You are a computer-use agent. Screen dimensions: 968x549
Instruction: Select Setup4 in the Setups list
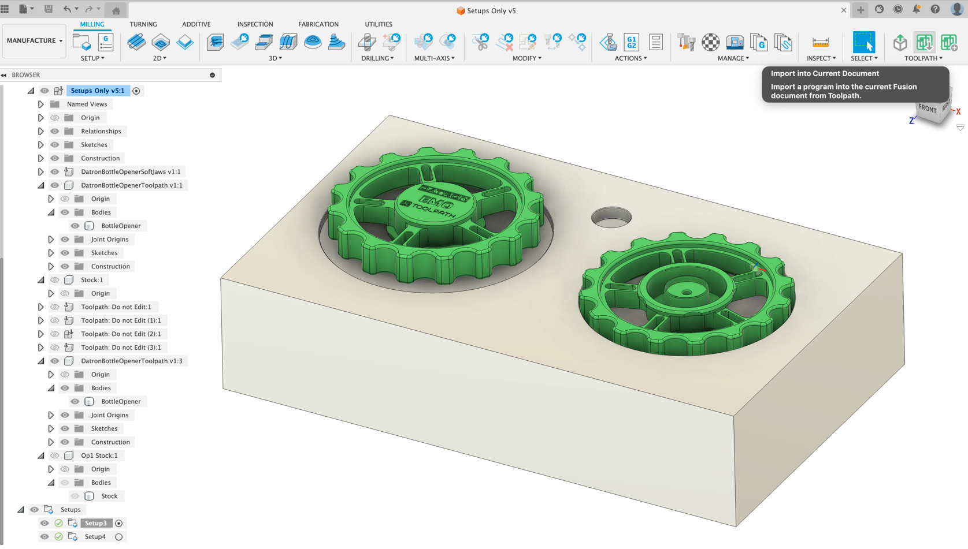coord(95,536)
